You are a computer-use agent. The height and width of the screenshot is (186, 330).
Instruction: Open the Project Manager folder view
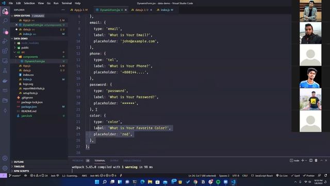(5, 100)
